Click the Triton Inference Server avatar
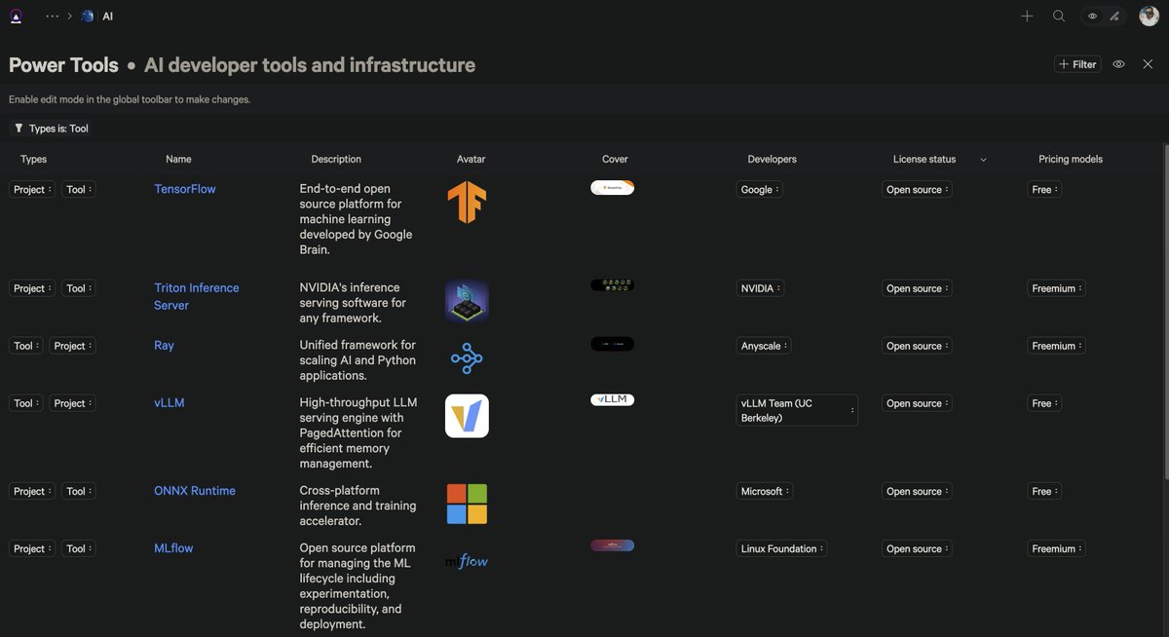 click(x=467, y=301)
